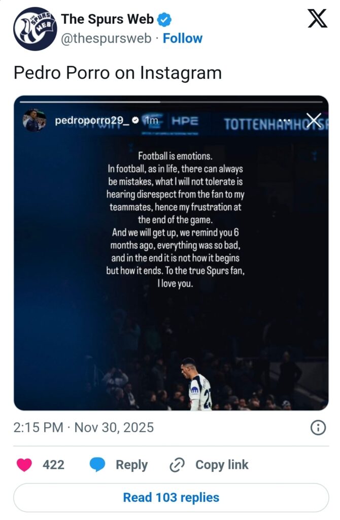Click The Spurs Web display name
Viewport: 340px width, 520px height.
pyautogui.click(x=107, y=19)
